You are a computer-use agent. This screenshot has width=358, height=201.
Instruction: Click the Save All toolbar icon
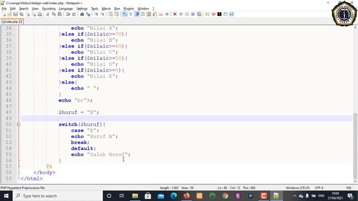(x=21, y=14)
